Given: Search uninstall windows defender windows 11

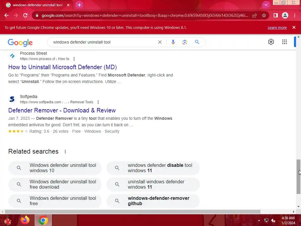Looking at the screenshot, I should [153, 185].
